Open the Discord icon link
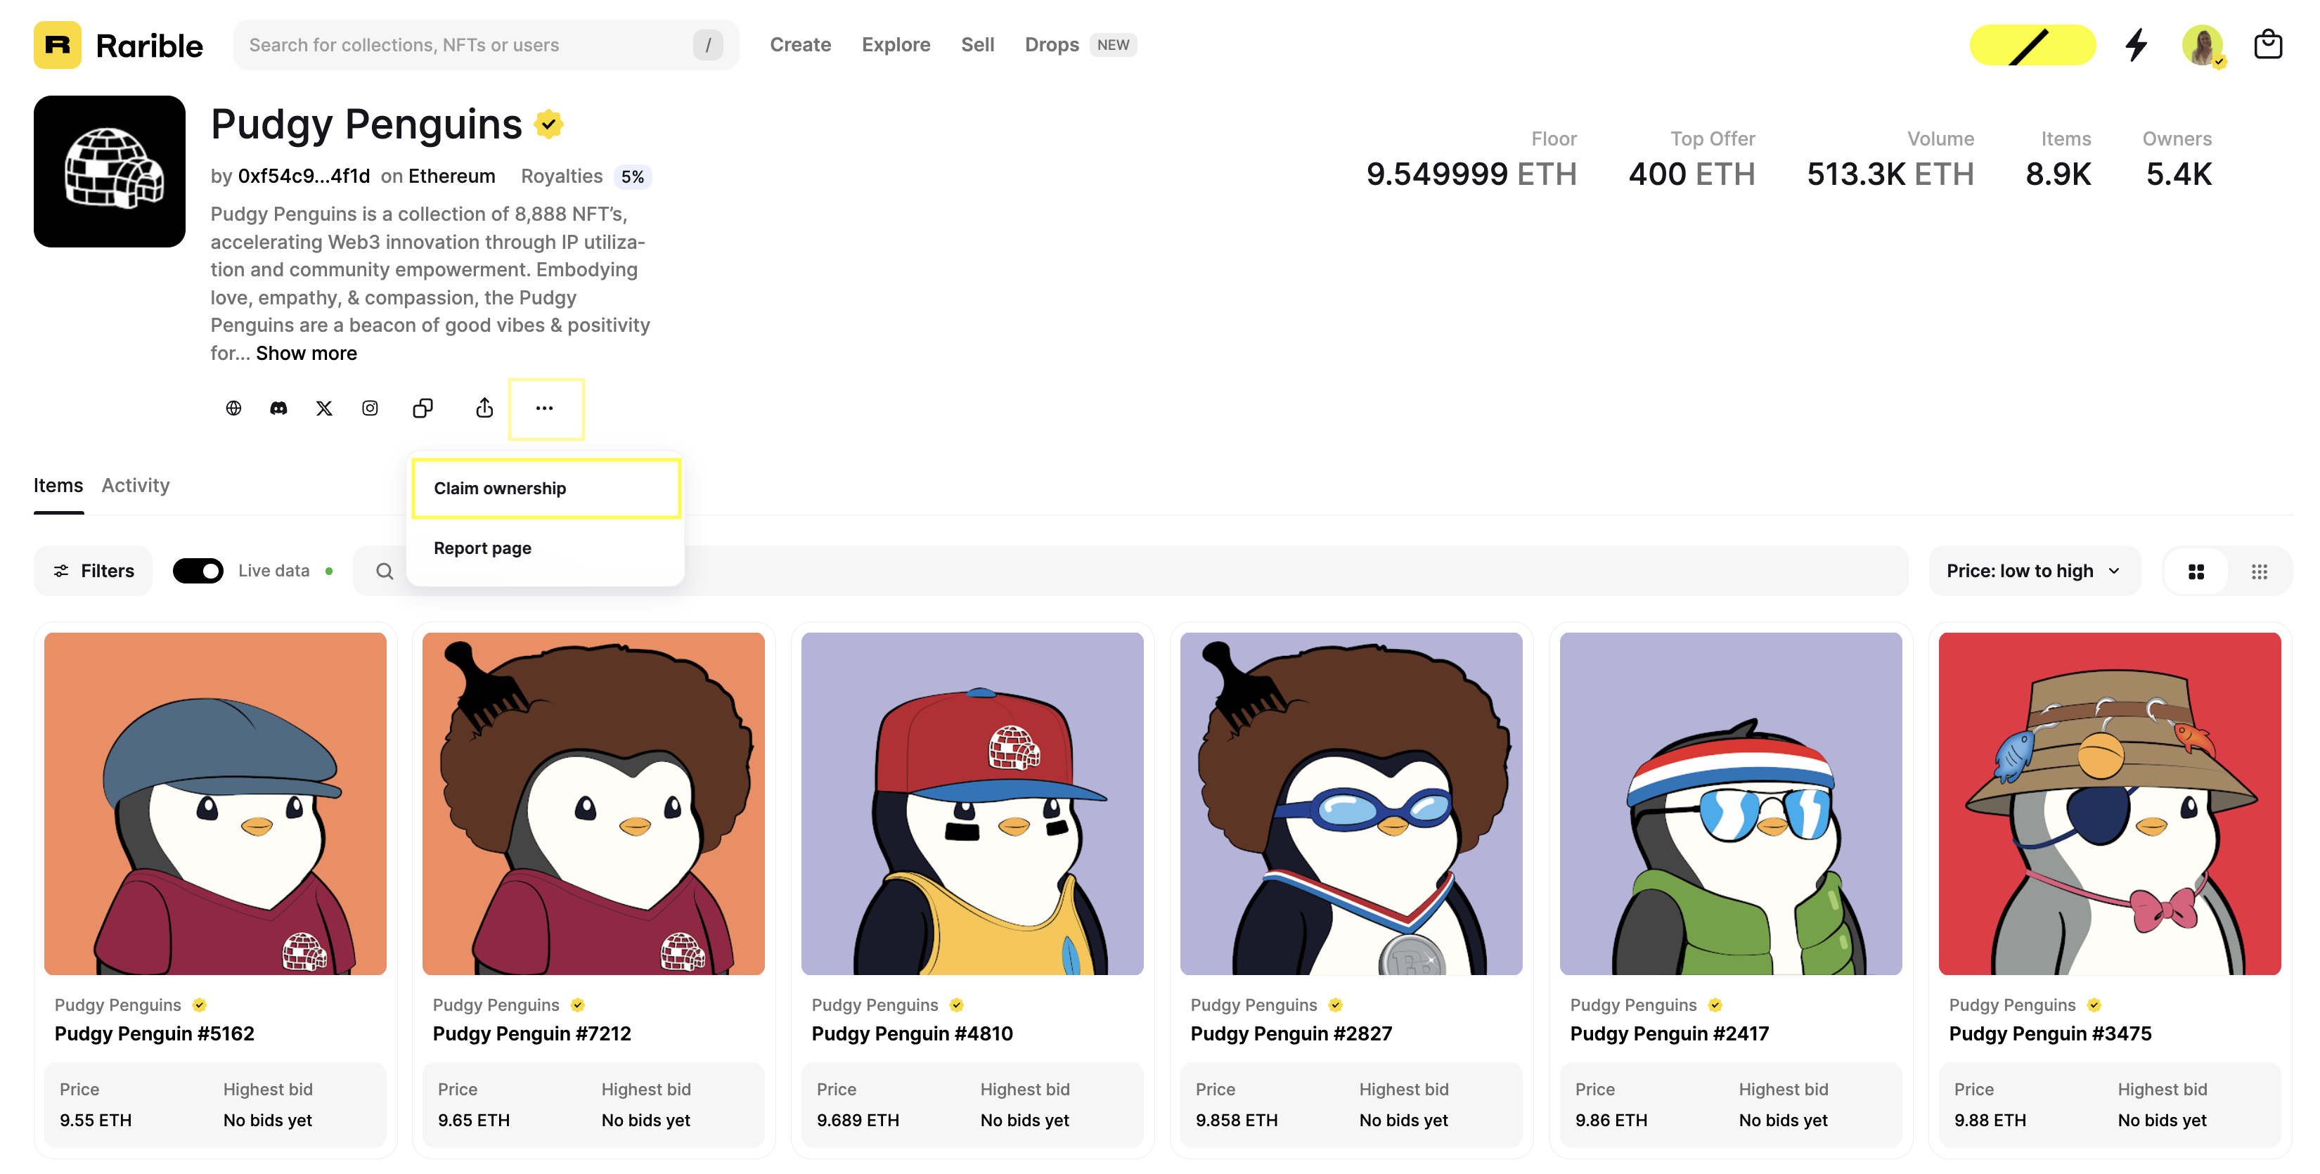Viewport: 2320px width, 1174px height. pos(278,408)
